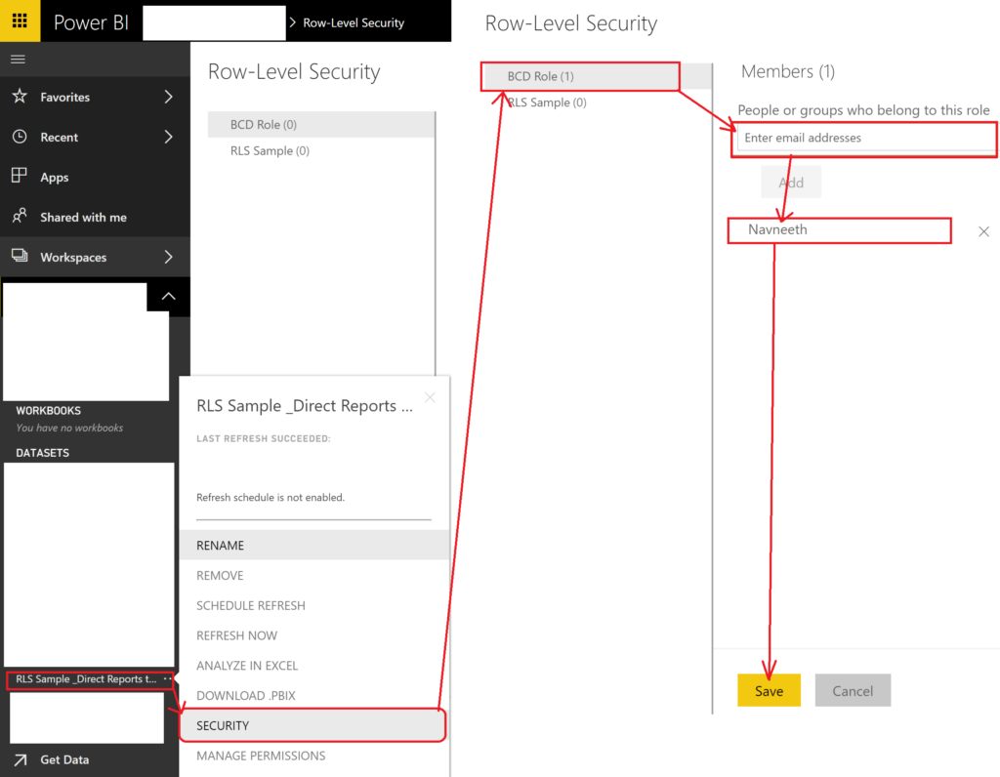Close the RLS Sample dataset popup
The width and height of the screenshot is (1000, 777).
(430, 397)
